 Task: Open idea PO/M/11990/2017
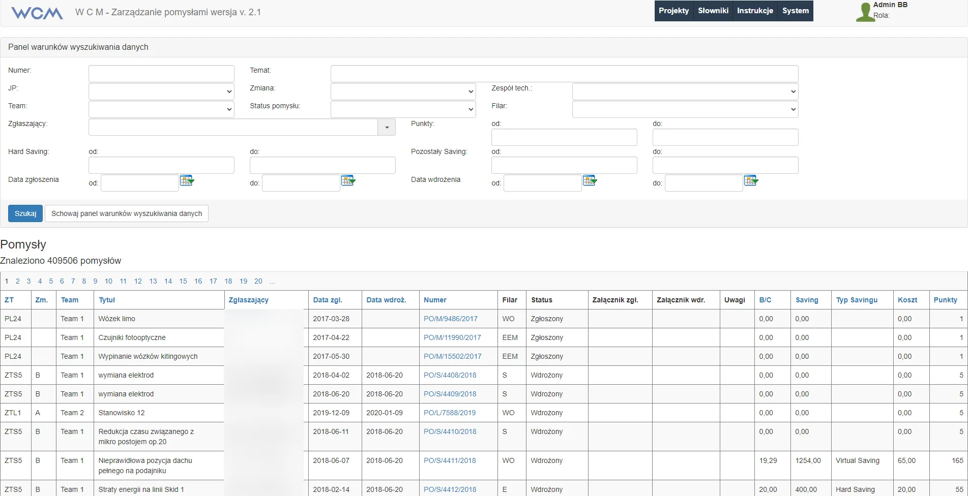(x=452, y=337)
